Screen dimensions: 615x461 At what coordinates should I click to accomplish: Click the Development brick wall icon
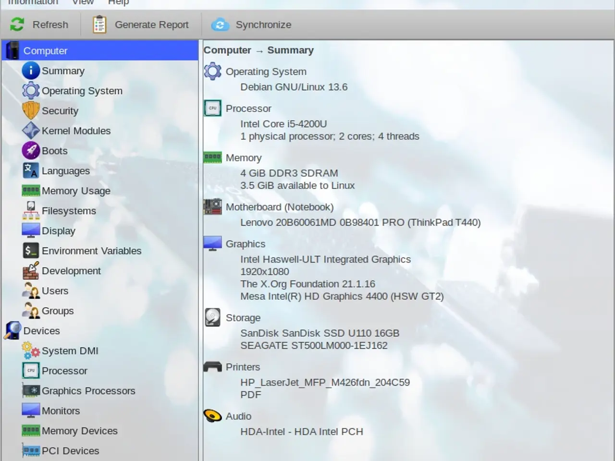(x=31, y=270)
